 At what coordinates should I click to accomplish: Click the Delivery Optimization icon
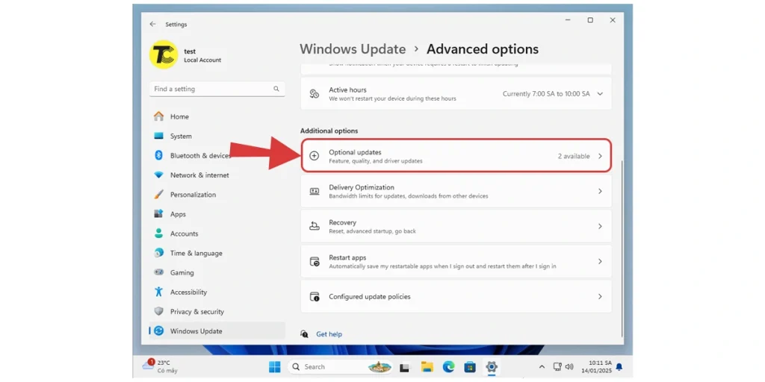coord(315,192)
